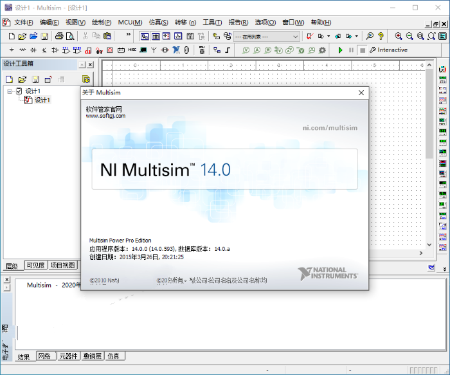Screen dimensions: 450x375
Task: Toggle SPICE netlist viewer
Action: [x=166, y=36]
